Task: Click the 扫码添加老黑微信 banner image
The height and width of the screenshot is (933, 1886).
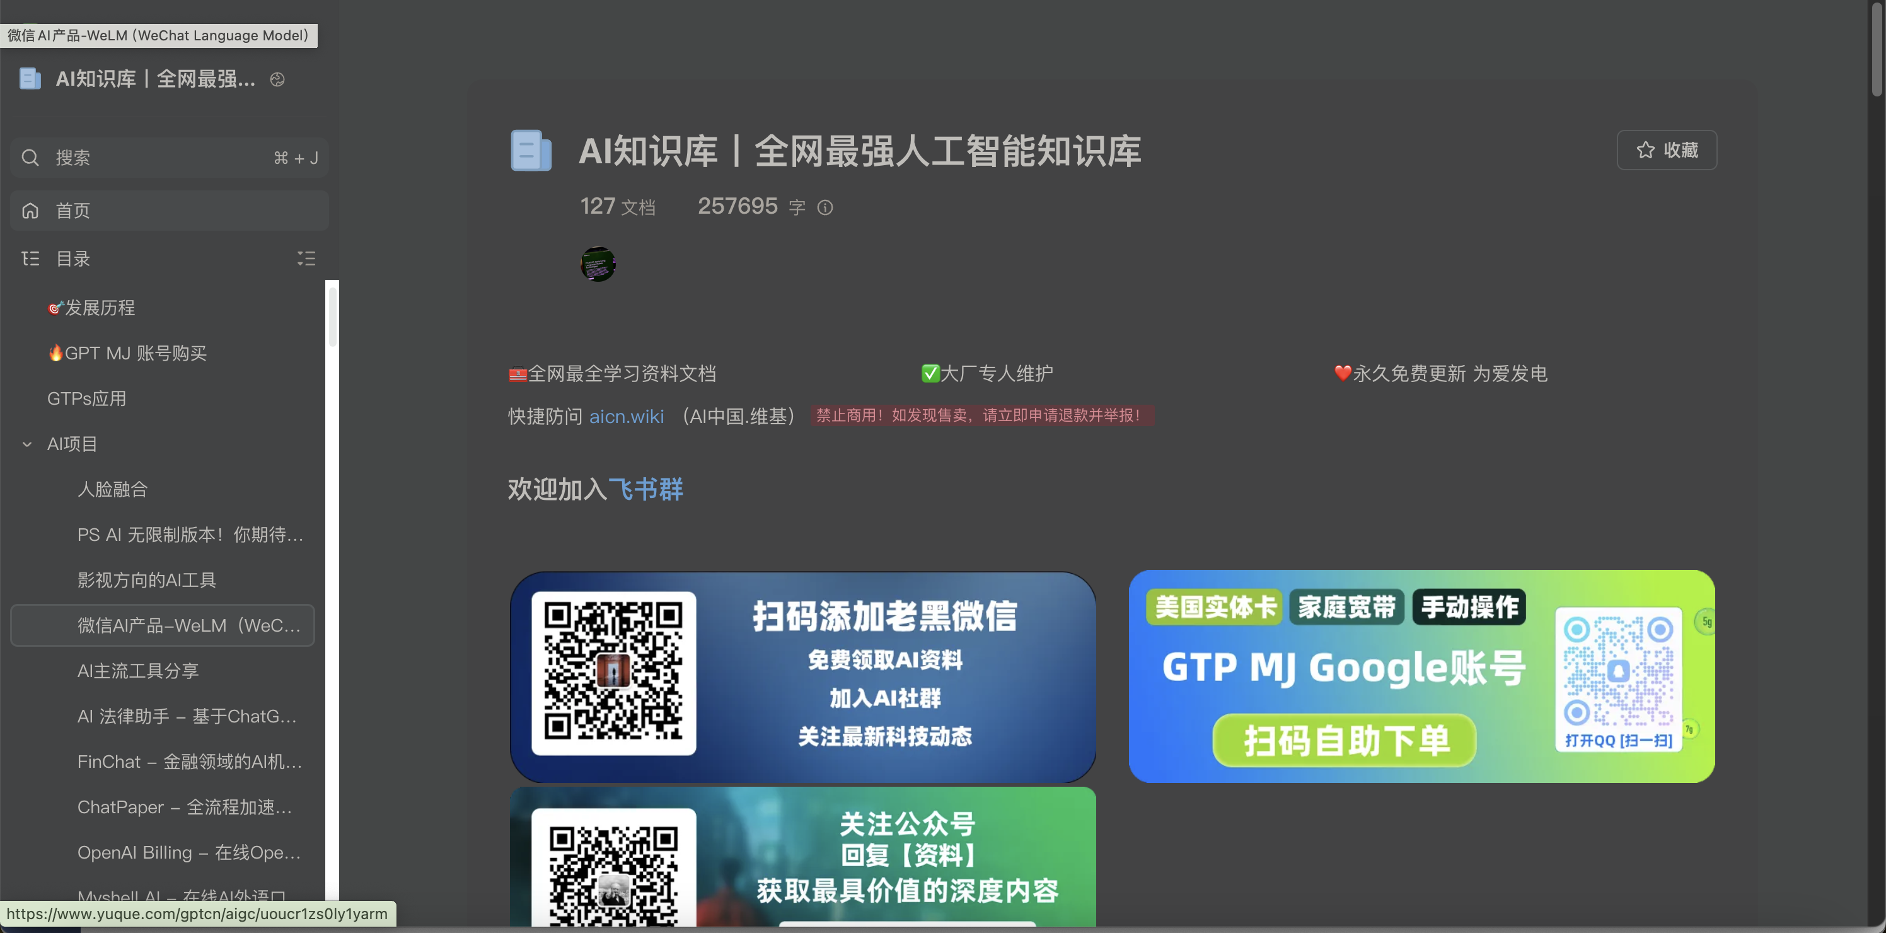Action: click(802, 676)
